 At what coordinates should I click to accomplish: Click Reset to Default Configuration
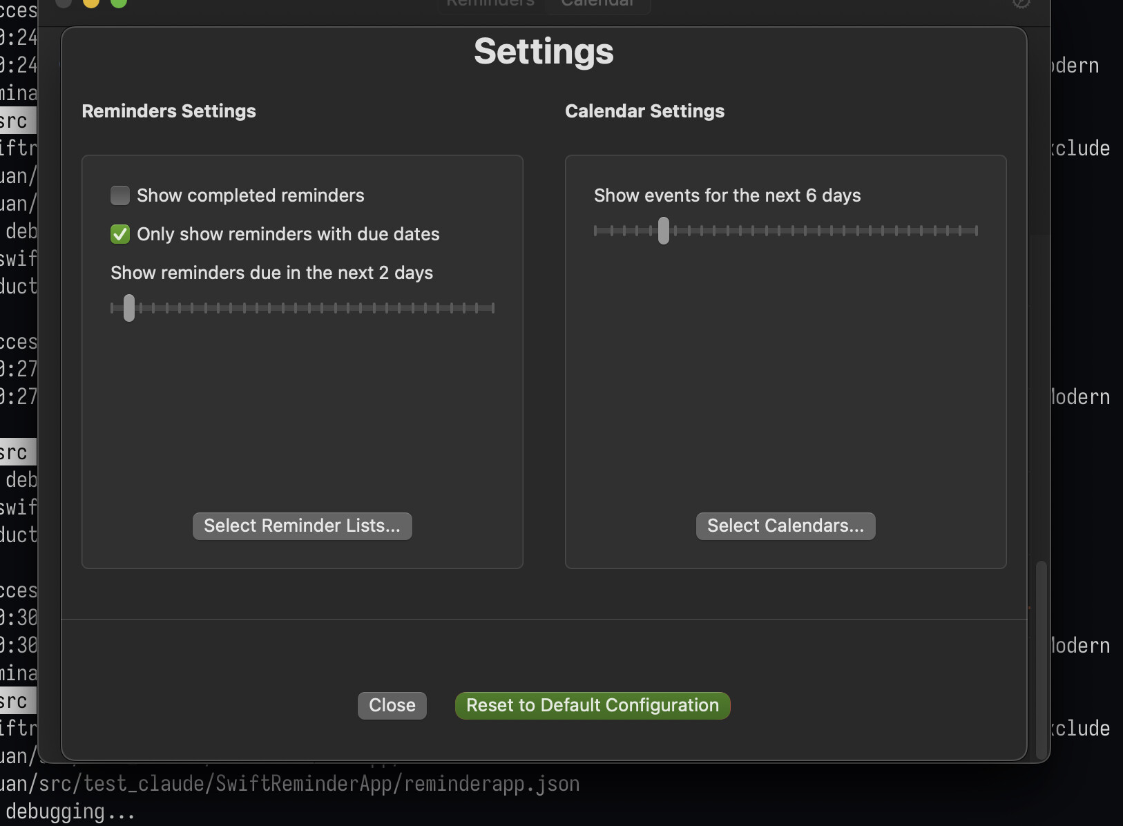tap(592, 706)
